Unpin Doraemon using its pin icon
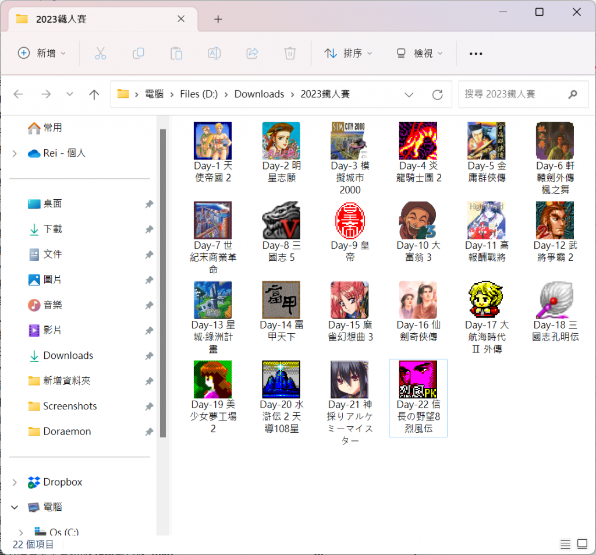 pos(149,432)
